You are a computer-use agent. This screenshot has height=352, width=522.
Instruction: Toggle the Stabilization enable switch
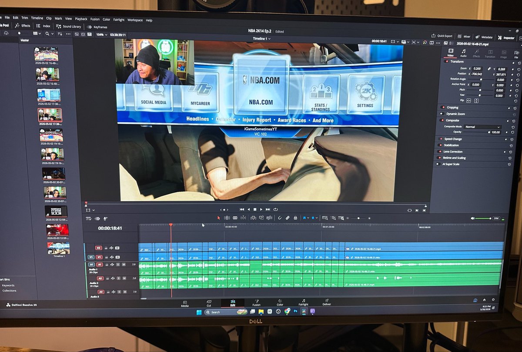click(440, 145)
